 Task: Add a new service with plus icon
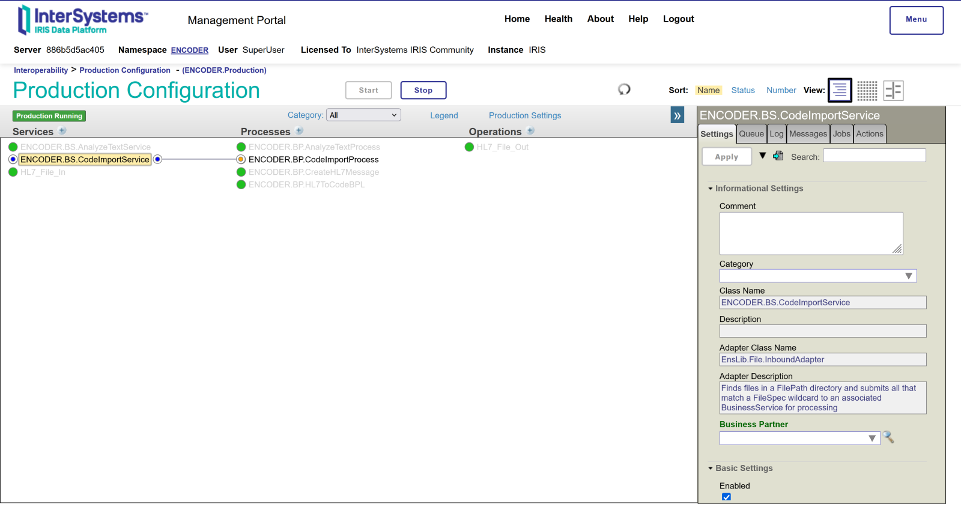62,131
